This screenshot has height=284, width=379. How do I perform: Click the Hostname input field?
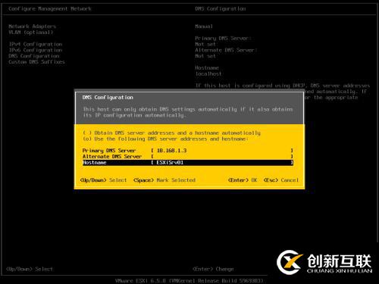[x=222, y=163]
